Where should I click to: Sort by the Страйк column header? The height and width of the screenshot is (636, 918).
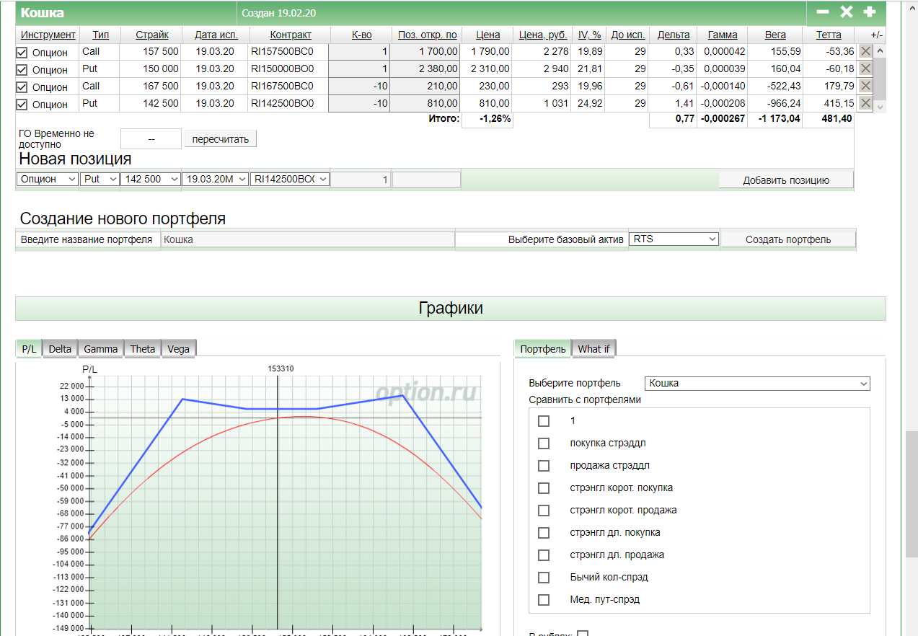[x=152, y=35]
